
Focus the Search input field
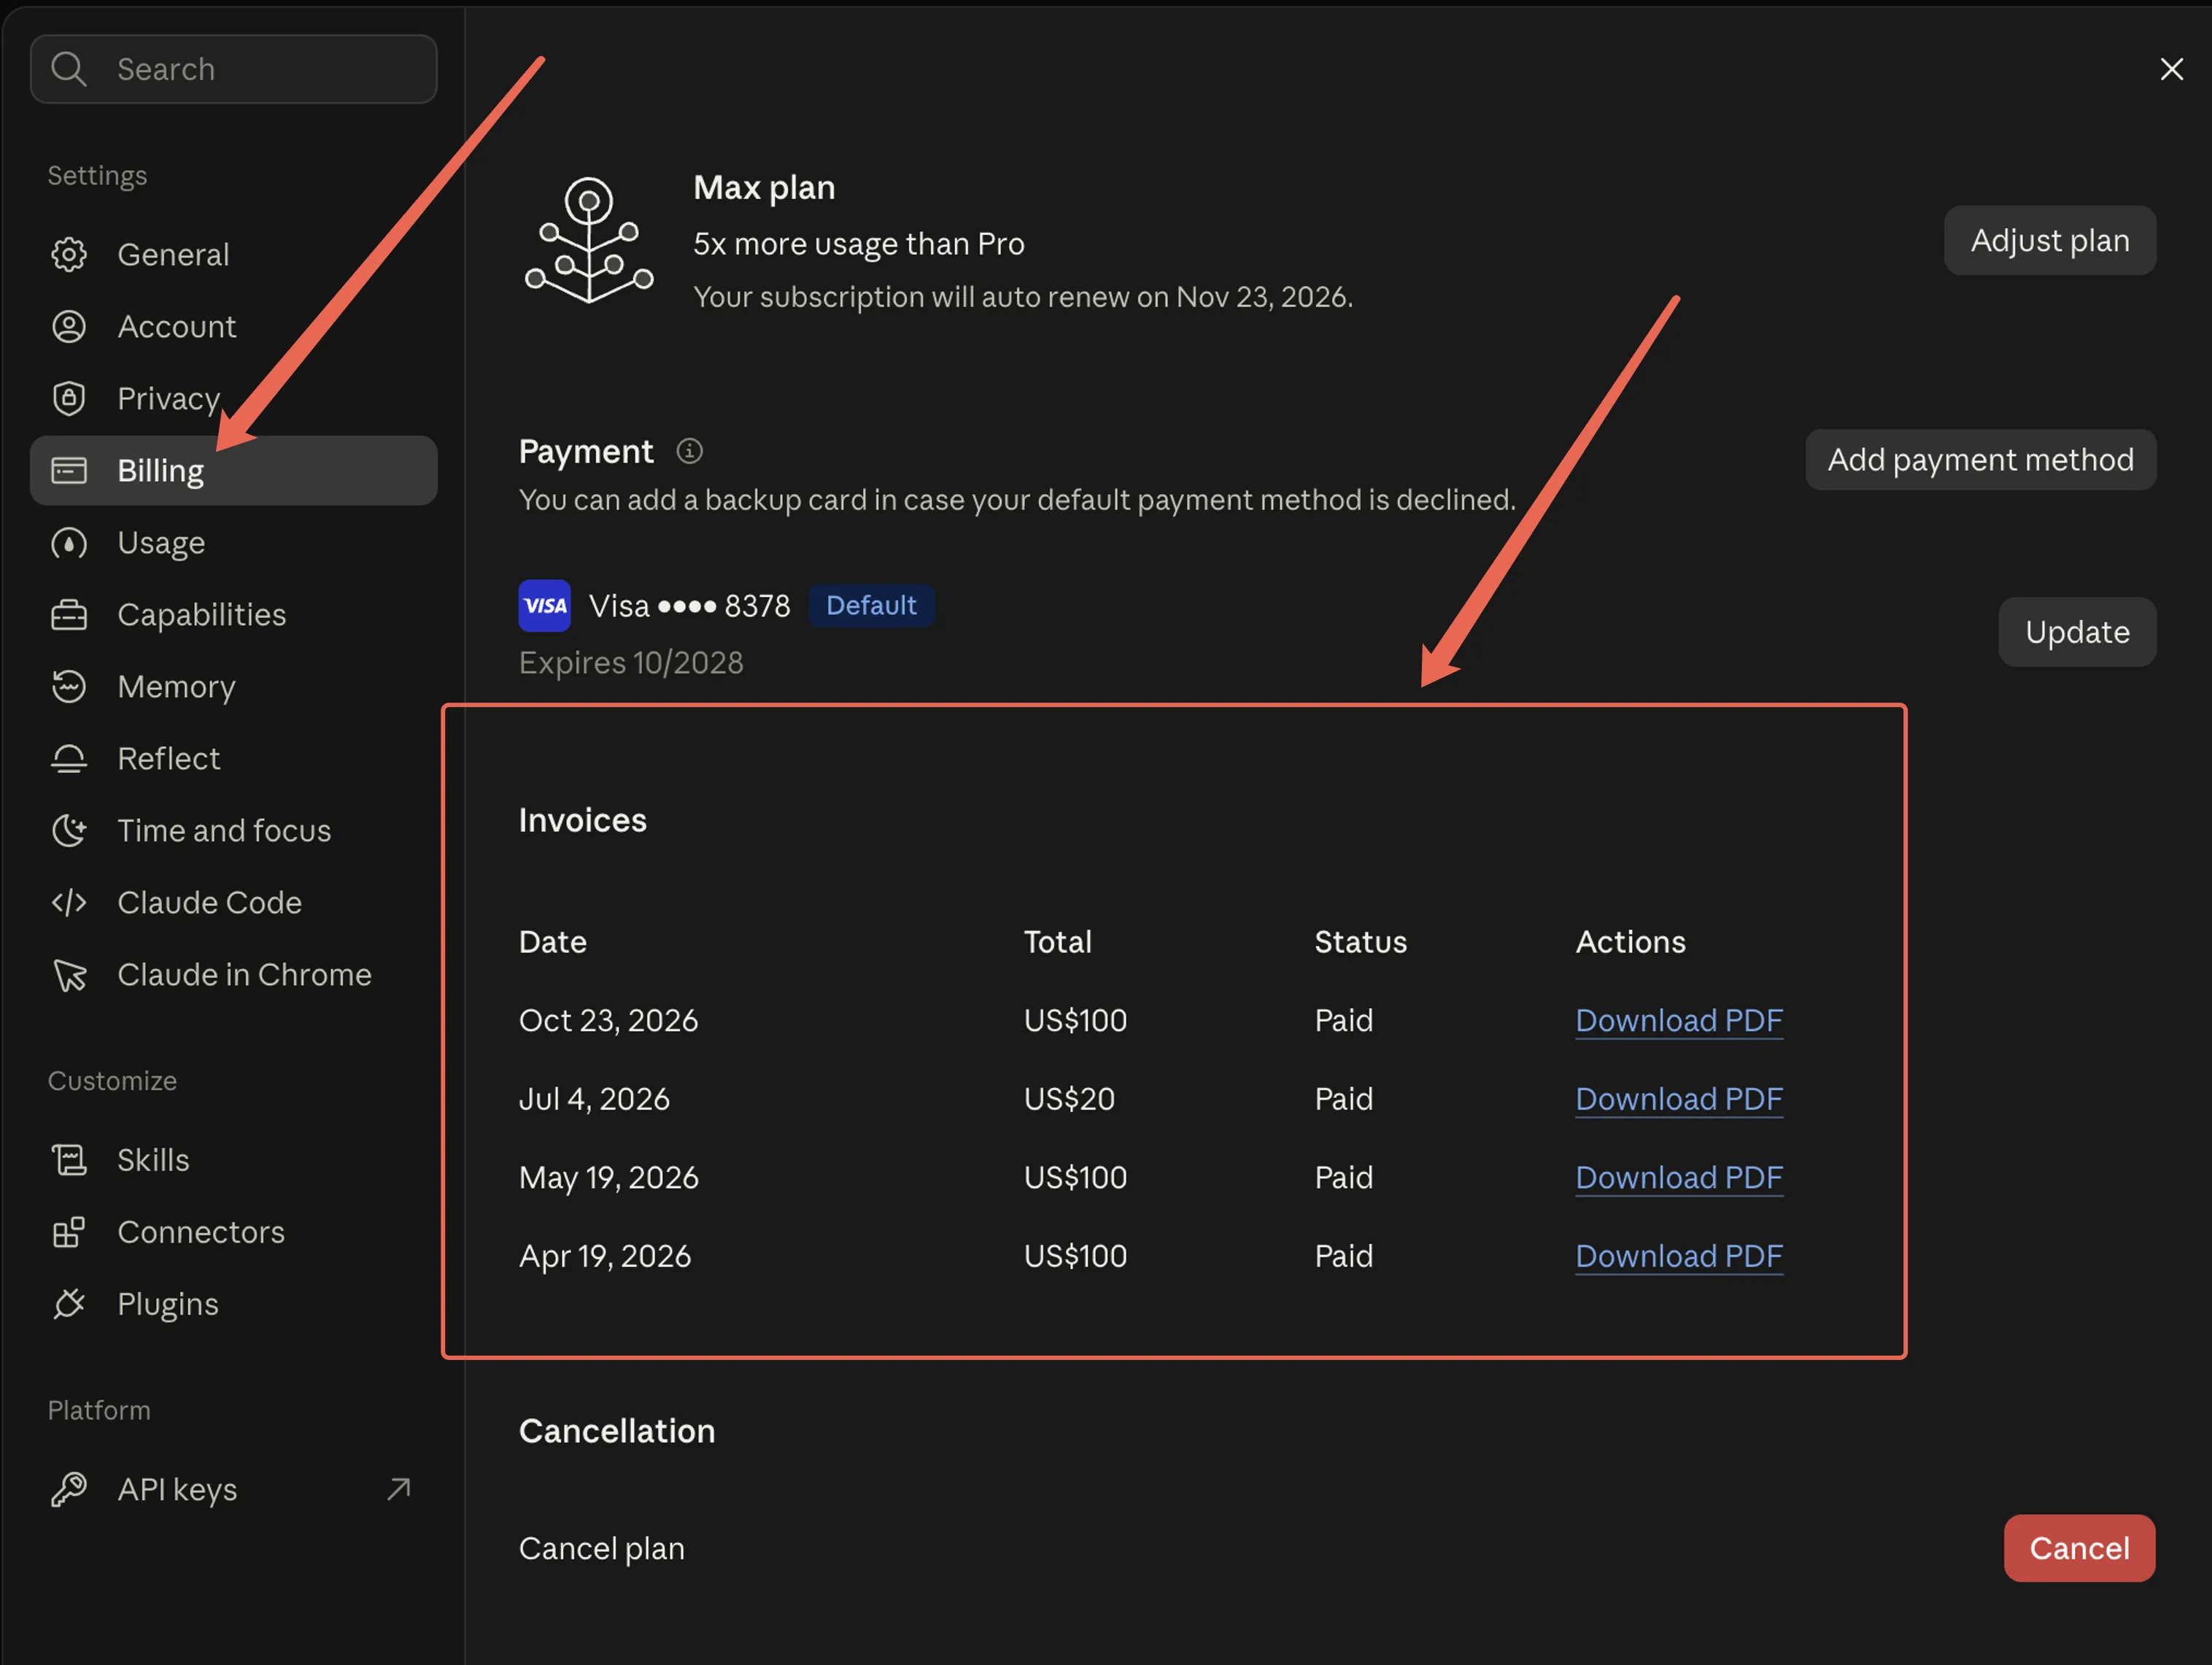(234, 69)
